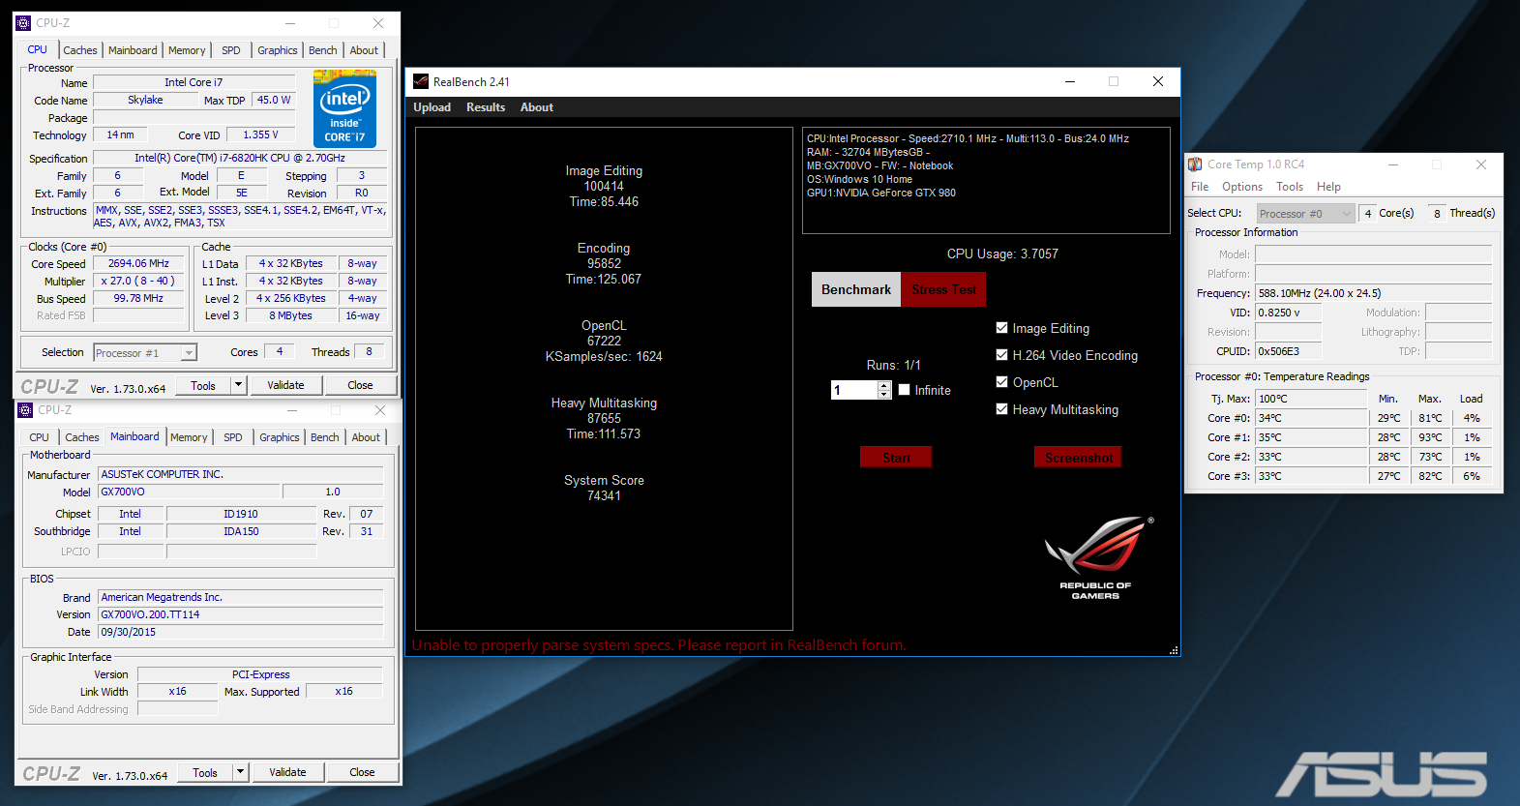
Task: Open the About menu in RealBench
Action: [537, 107]
